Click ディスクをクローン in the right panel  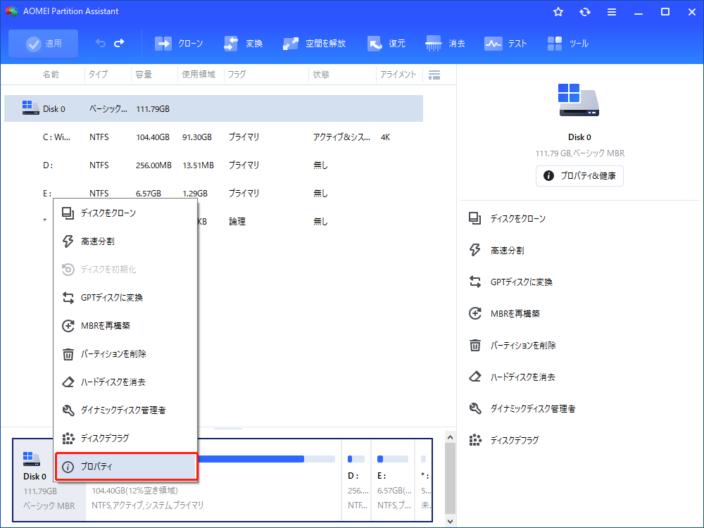[508, 219]
